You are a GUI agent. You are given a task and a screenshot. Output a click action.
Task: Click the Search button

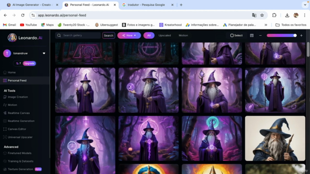[x=108, y=35]
